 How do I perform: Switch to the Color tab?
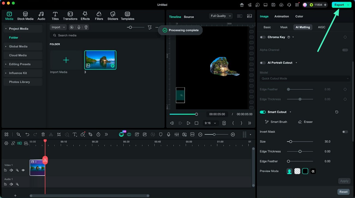click(299, 16)
